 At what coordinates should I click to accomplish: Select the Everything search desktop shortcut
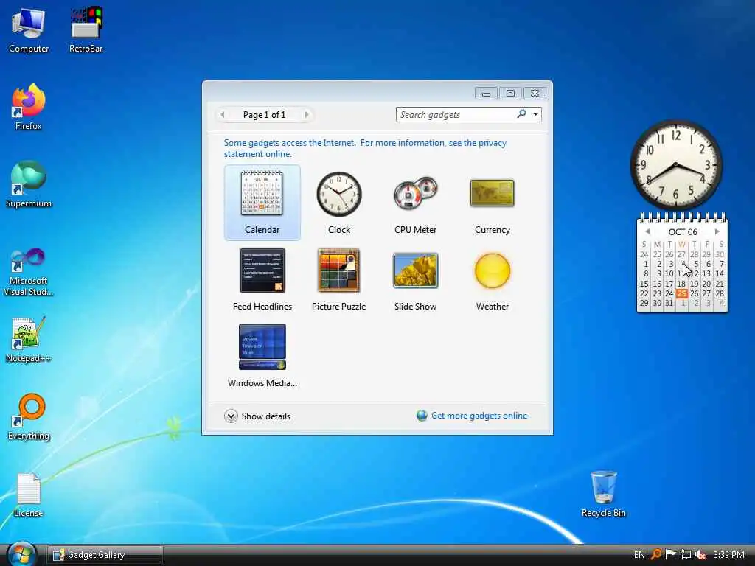click(x=29, y=417)
